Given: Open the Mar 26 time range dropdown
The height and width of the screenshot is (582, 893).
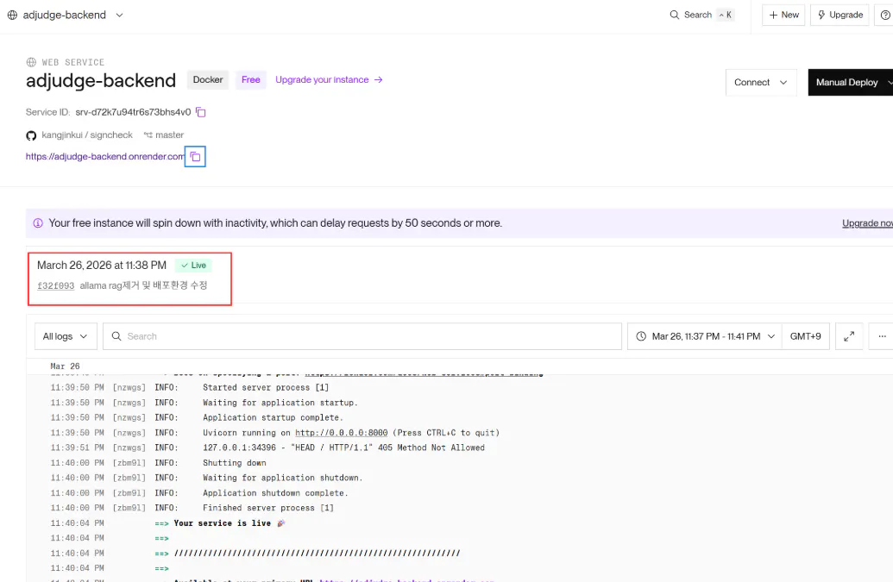Looking at the screenshot, I should coord(705,336).
